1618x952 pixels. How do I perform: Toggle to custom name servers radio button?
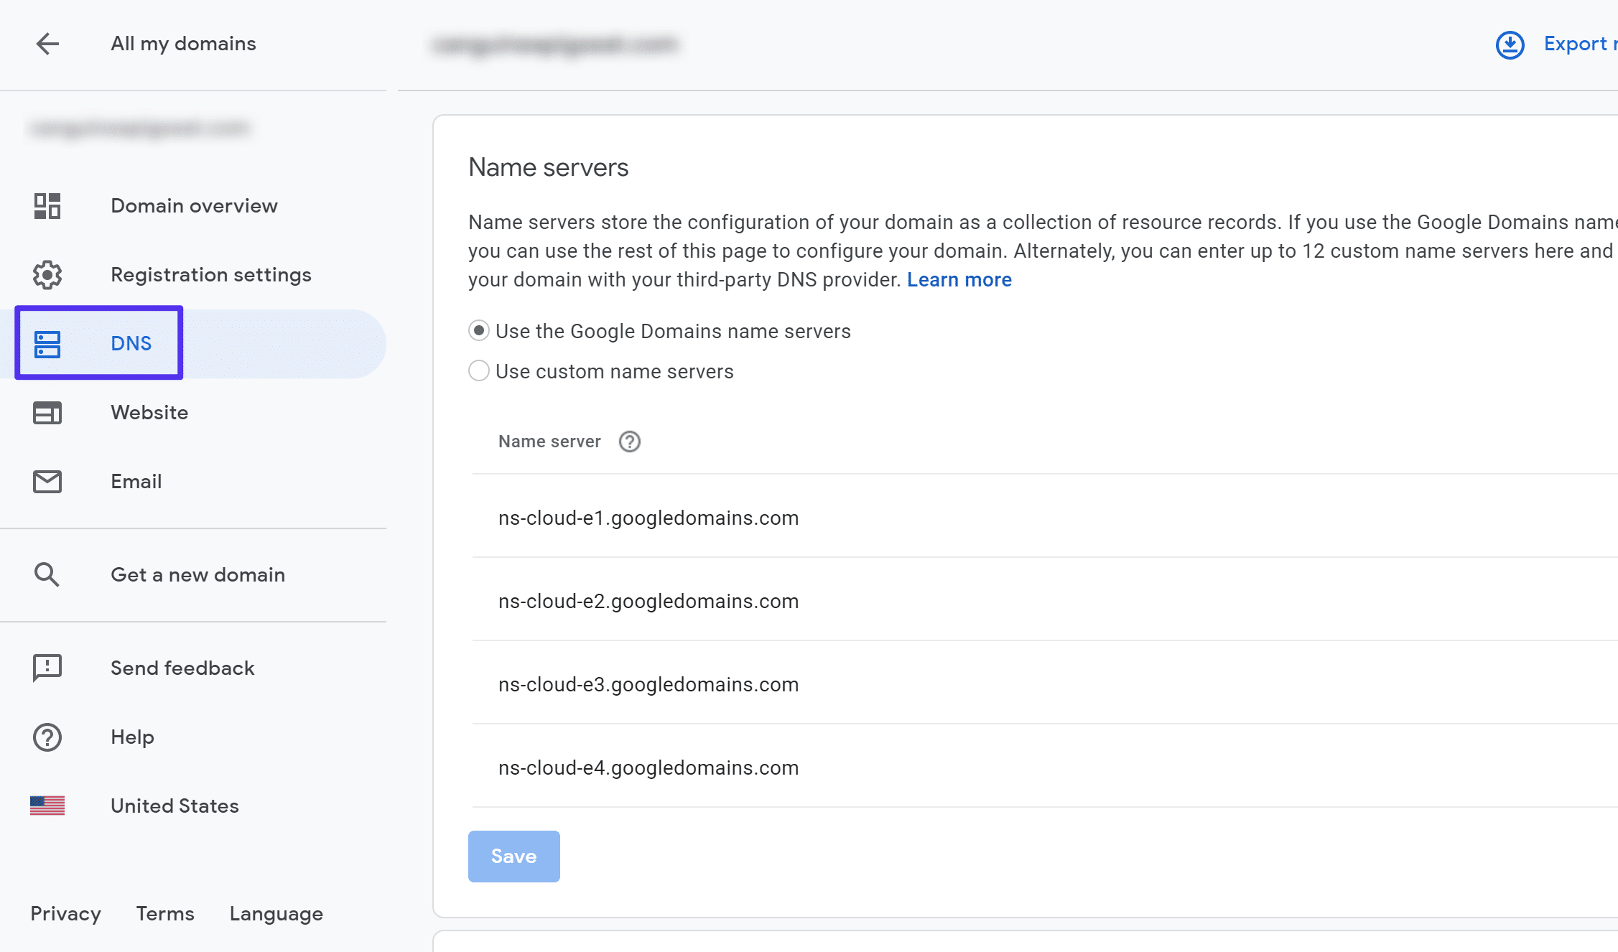tap(479, 372)
